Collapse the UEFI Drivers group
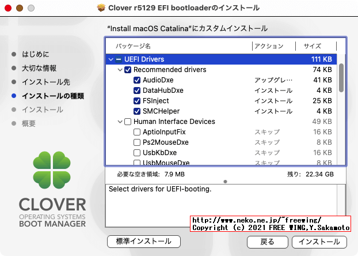Viewport: 358px width, 256px height. coord(111,59)
